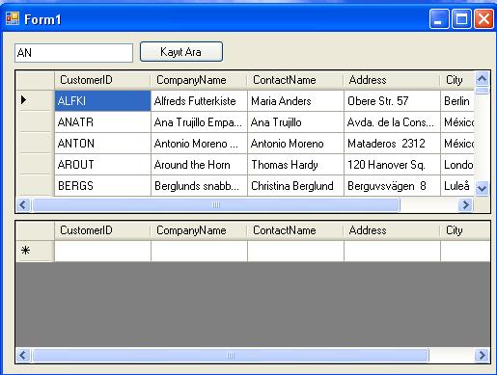
Task: Click the upper grid's vertical scrollbar thumb
Action: point(482,91)
